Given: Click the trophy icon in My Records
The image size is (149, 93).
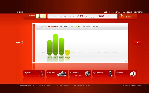Looking at the screenshot, I should tap(121, 16).
